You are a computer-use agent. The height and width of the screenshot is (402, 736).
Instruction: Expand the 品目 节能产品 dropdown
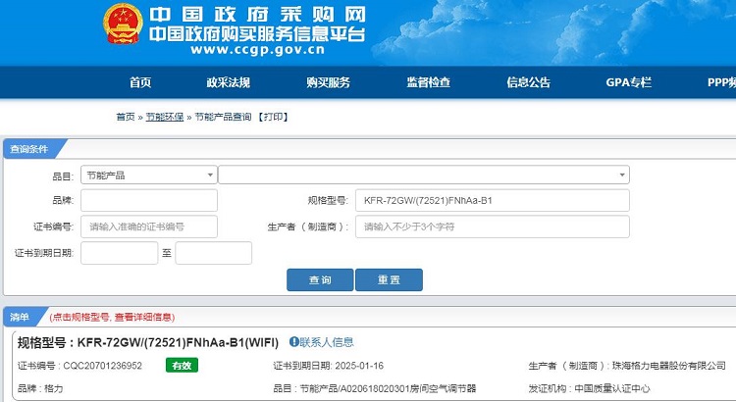coord(149,175)
